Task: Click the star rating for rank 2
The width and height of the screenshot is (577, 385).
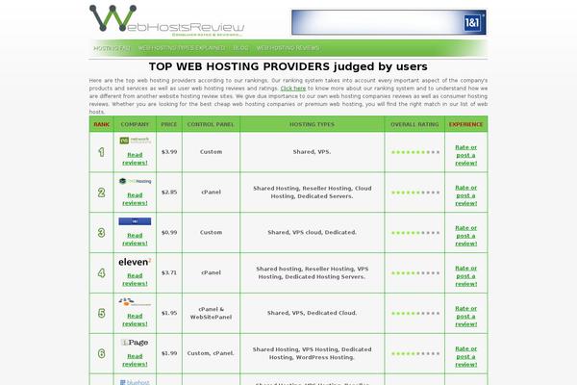Action: coord(415,192)
